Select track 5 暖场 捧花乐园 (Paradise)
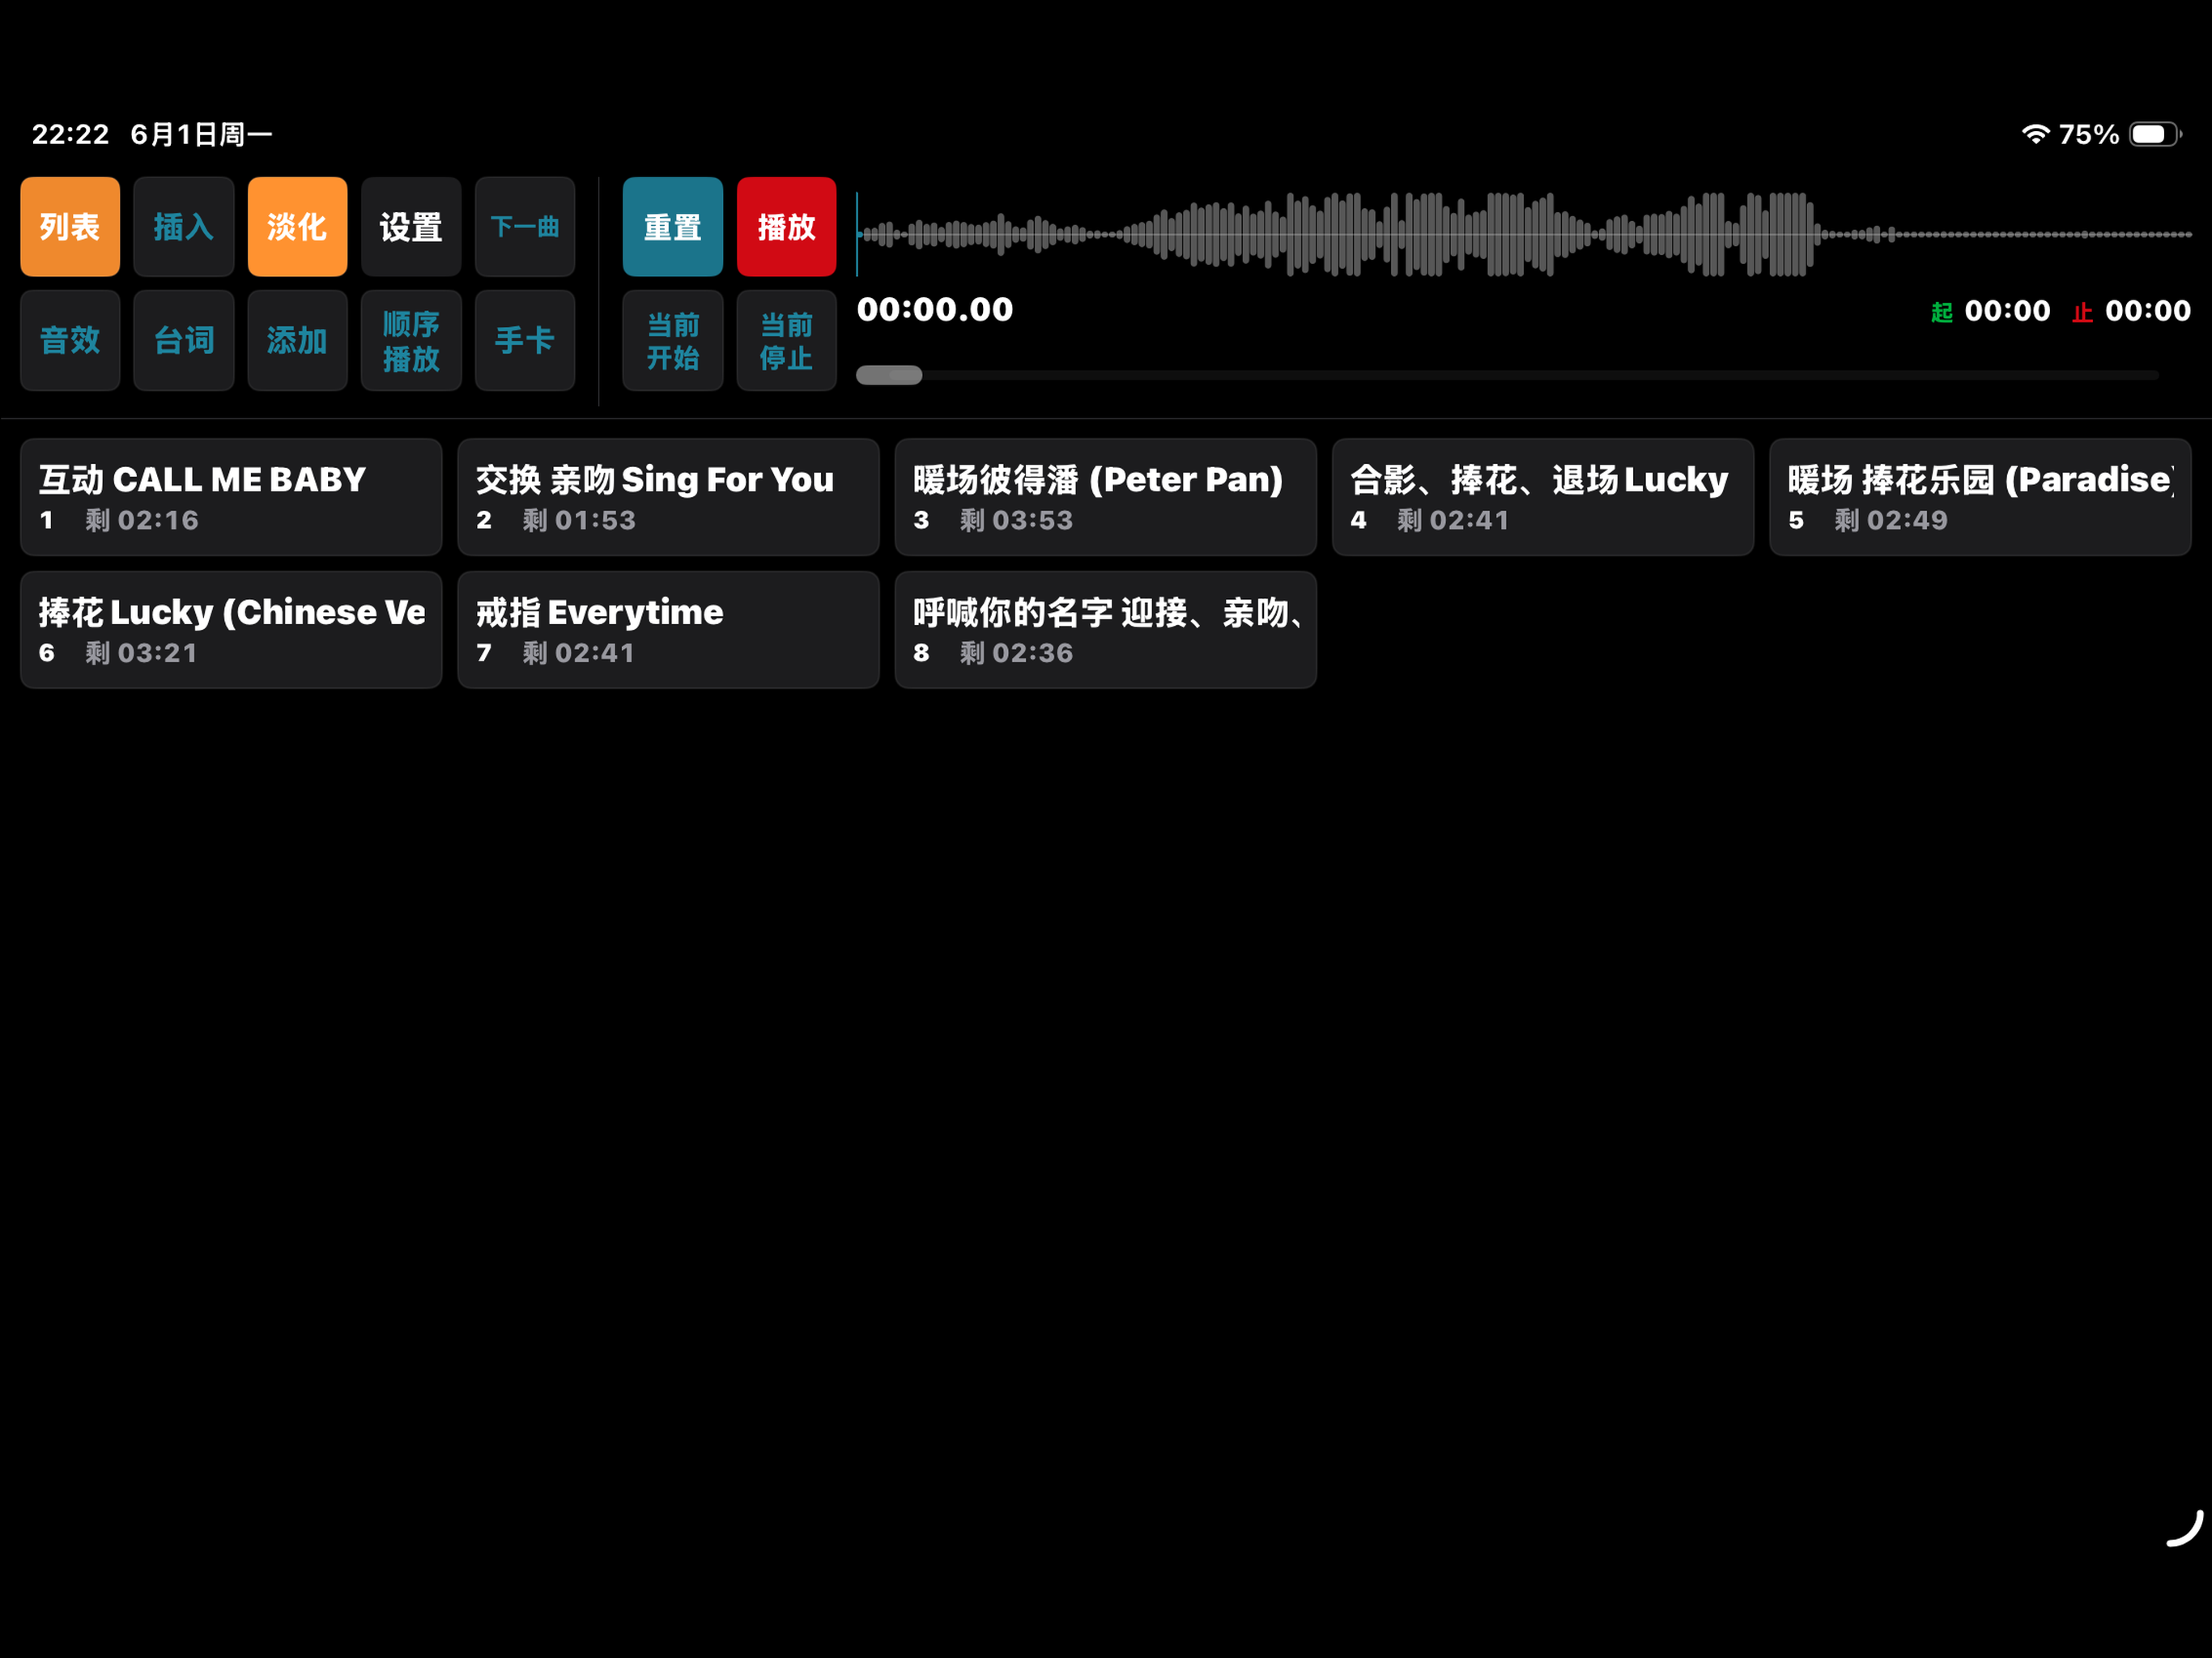This screenshot has height=1658, width=2212. [x=1980, y=497]
